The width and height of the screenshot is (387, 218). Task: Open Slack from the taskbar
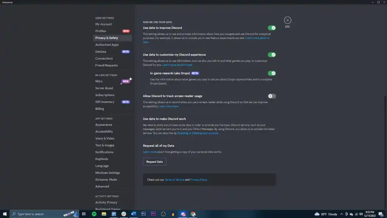click(x=124, y=214)
